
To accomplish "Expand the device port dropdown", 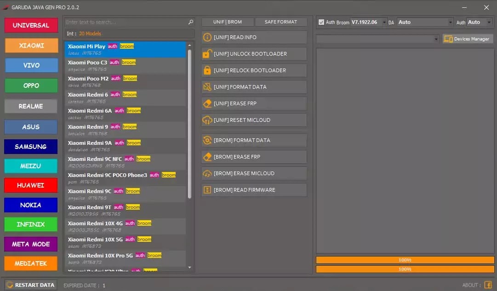I will tap(378, 39).
